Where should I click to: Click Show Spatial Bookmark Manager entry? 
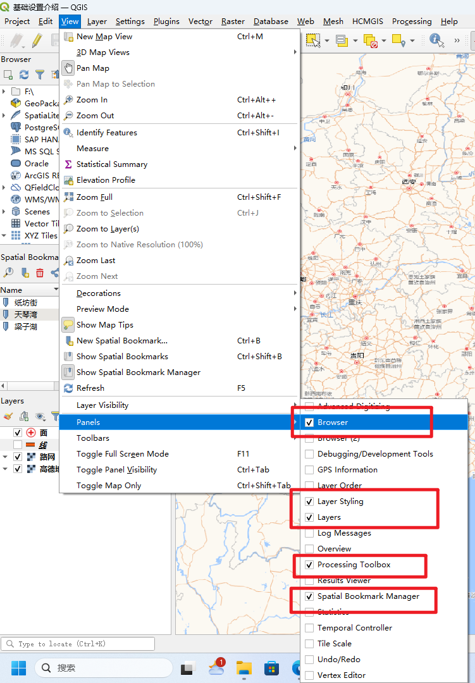pos(180,372)
